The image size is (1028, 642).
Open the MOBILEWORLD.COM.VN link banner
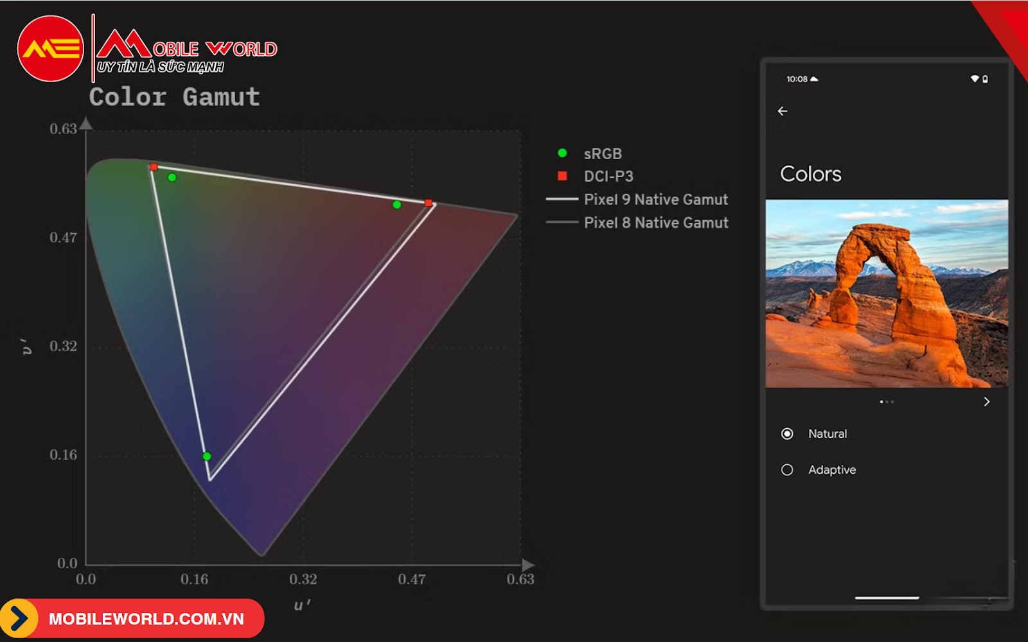click(x=132, y=619)
